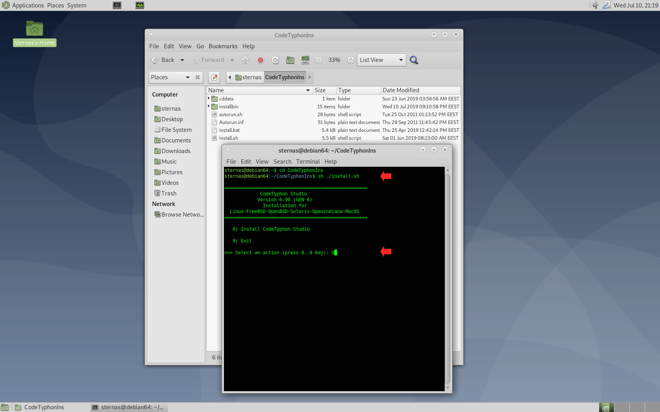
Task: Click the terminal vertical scrollbar
Action: 447,279
